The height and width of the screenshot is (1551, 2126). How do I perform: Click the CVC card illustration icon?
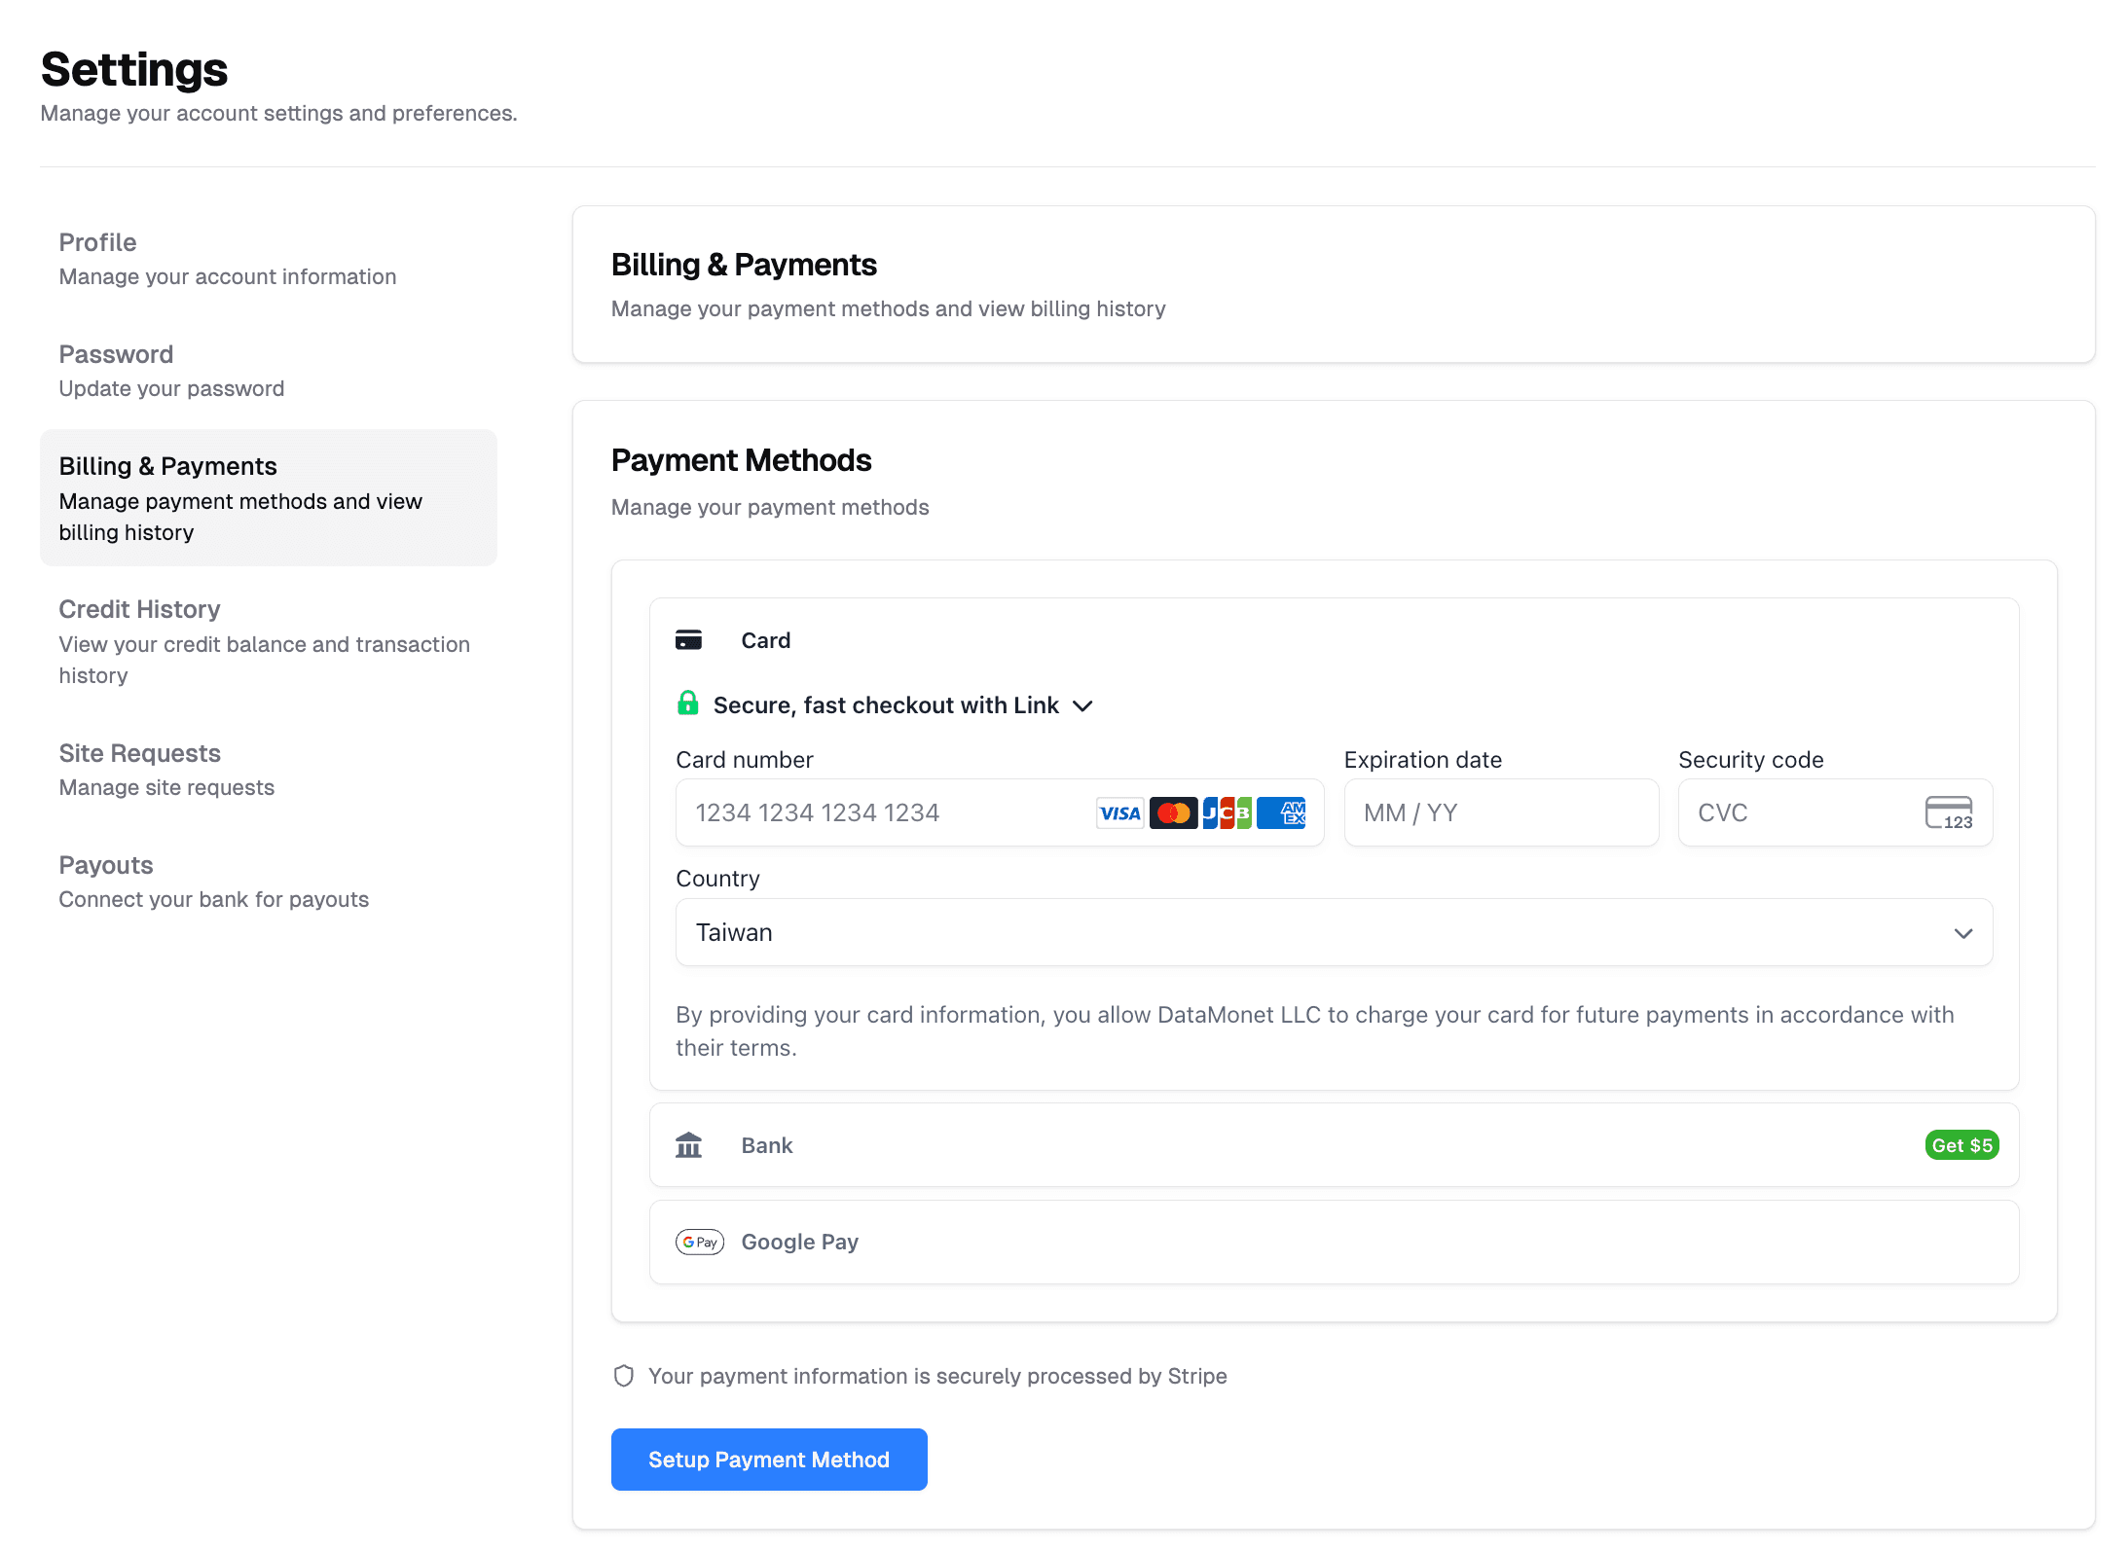1948,812
